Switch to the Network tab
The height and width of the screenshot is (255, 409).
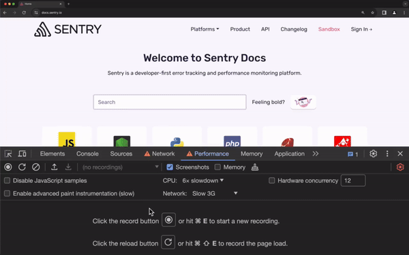click(x=160, y=154)
